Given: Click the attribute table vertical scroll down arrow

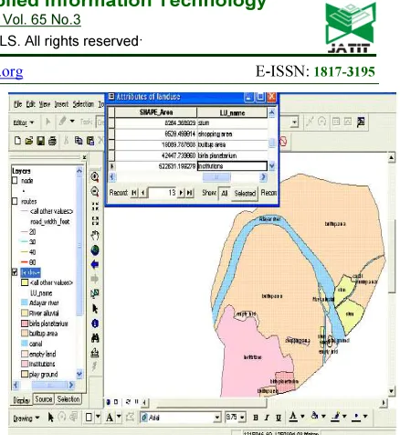Looking at the screenshot, I should pyautogui.click(x=271, y=166).
